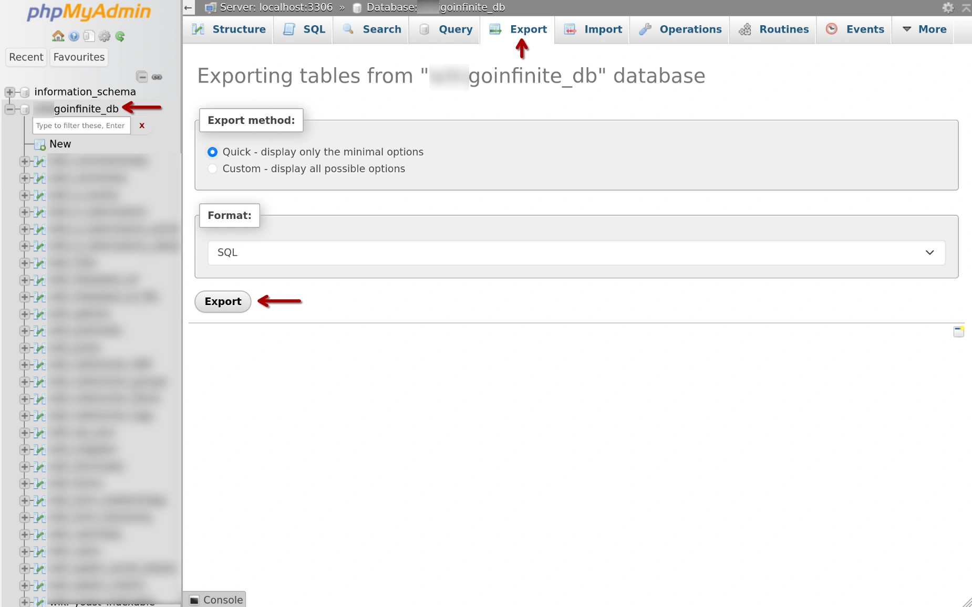Open the documentation page icon in sidebar
The image size is (972, 607).
click(88, 36)
